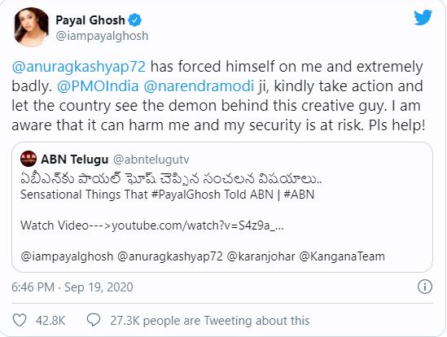447x337 pixels.
Task: Open @narendramodi mention link
Action: (199, 86)
